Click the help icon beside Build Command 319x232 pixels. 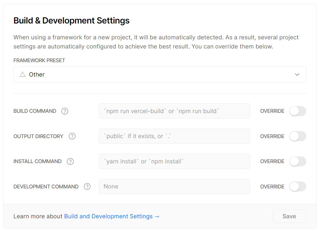coord(65,111)
